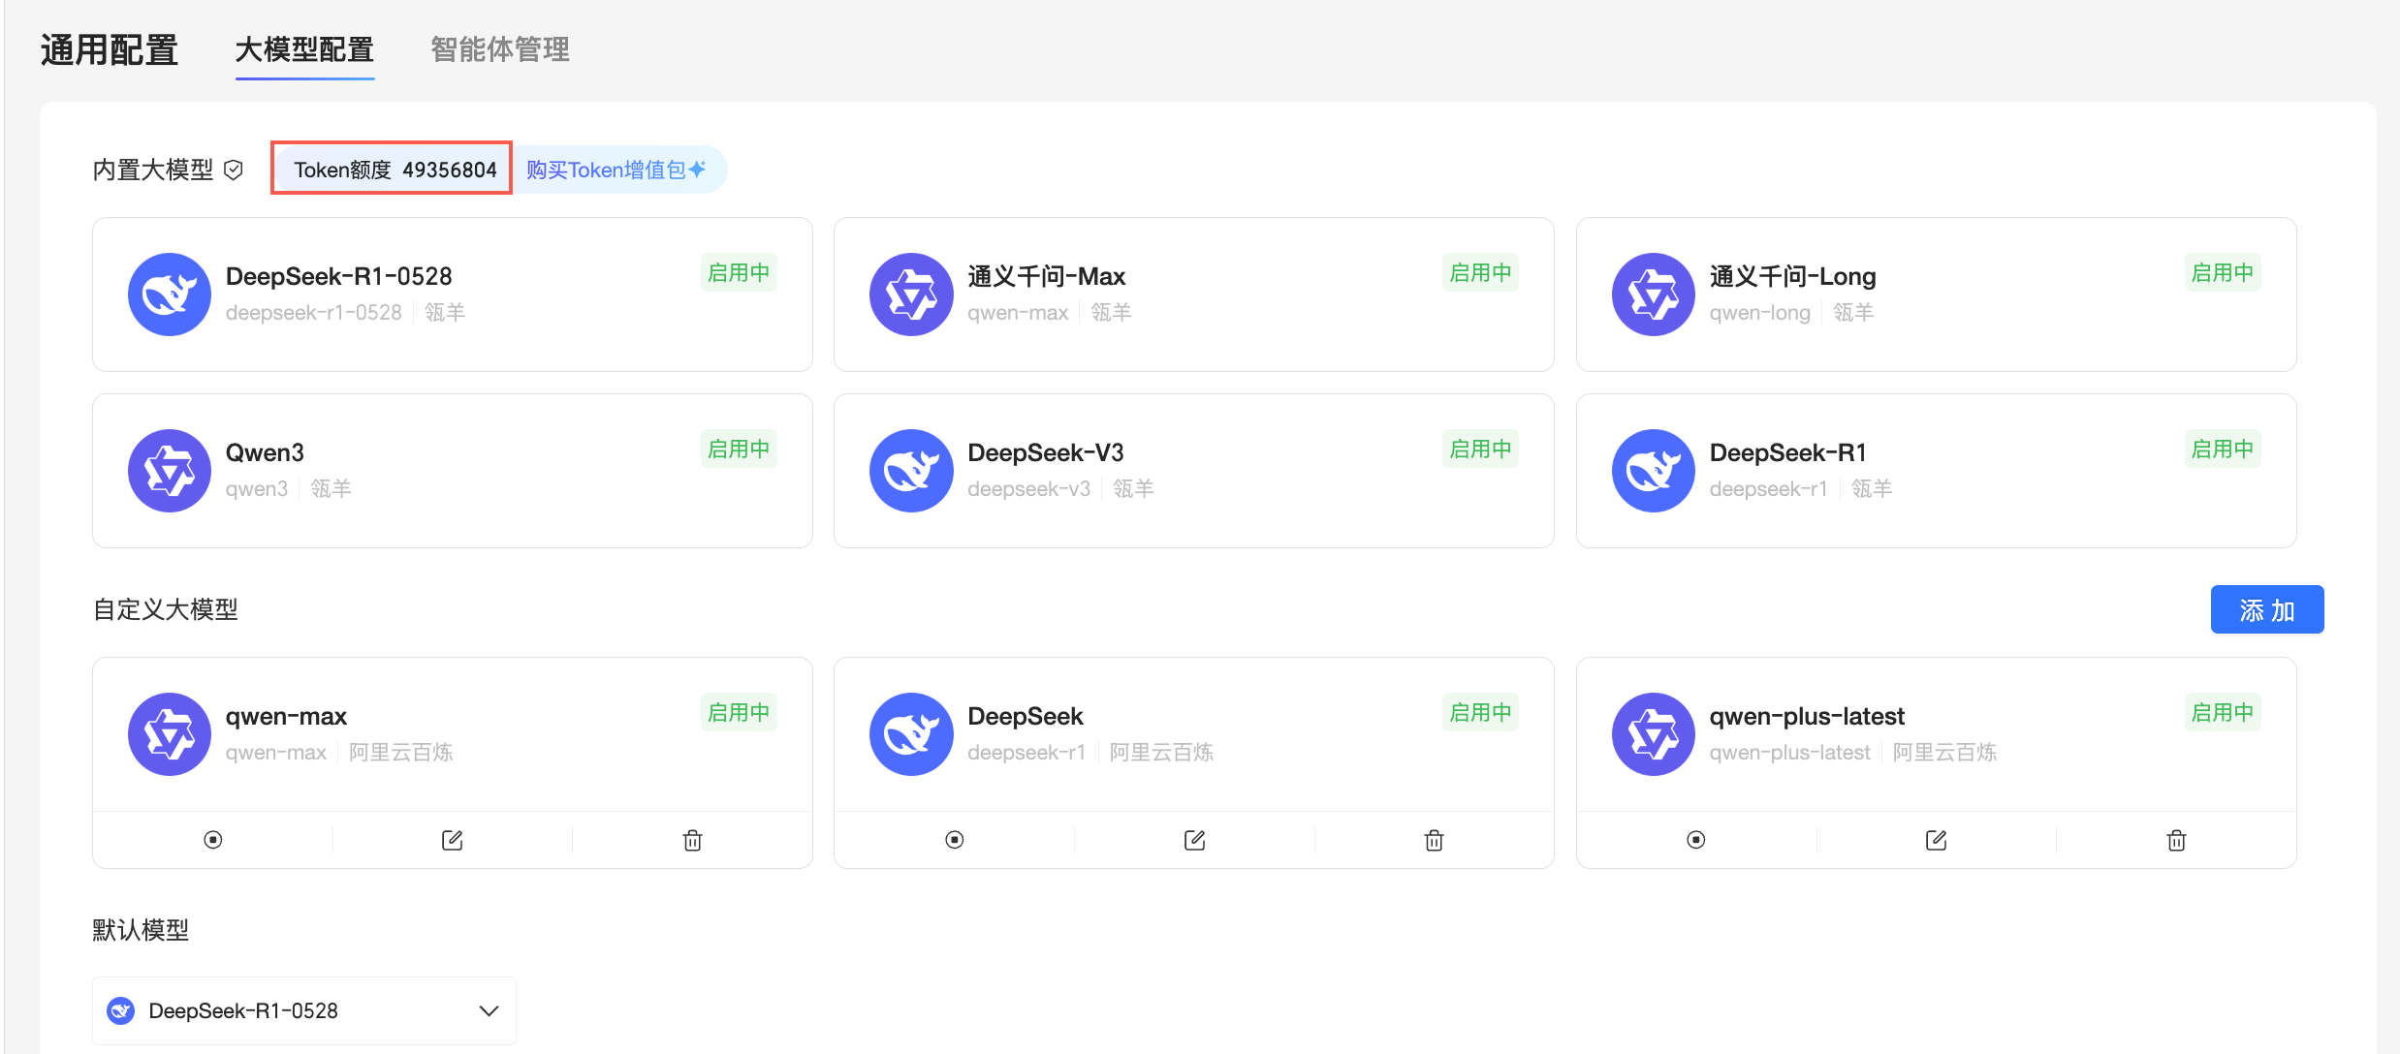Click the chevron arrow in 默认模型 selector
Screen dimensions: 2400x1054
[489, 1010]
